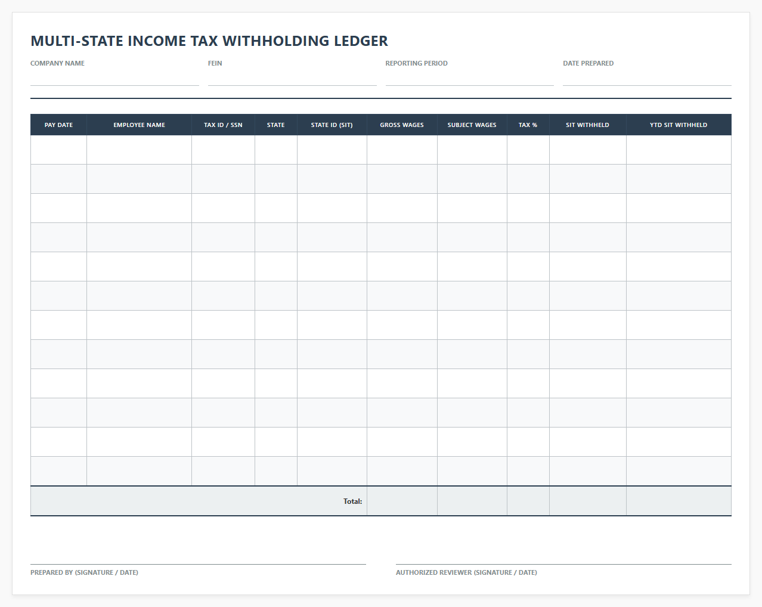Click the "EMPLOYEE NAME" column header
The width and height of the screenshot is (762, 607).
(140, 125)
